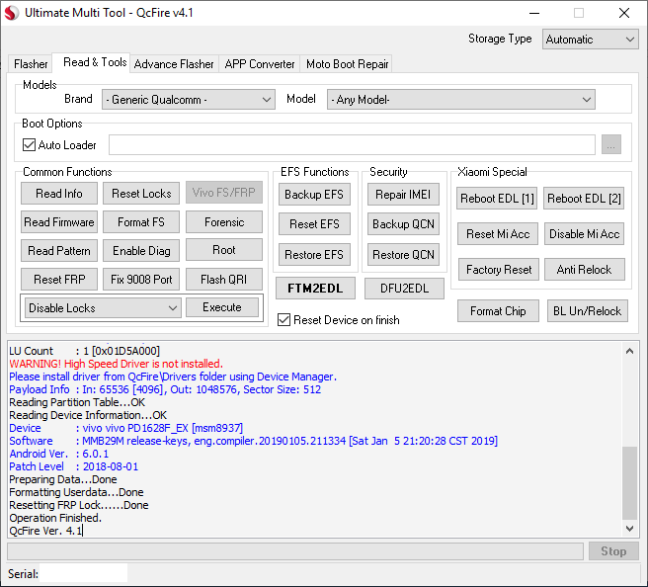The width and height of the screenshot is (648, 587).
Task: Click the Anti Relock button
Action: coord(585,270)
